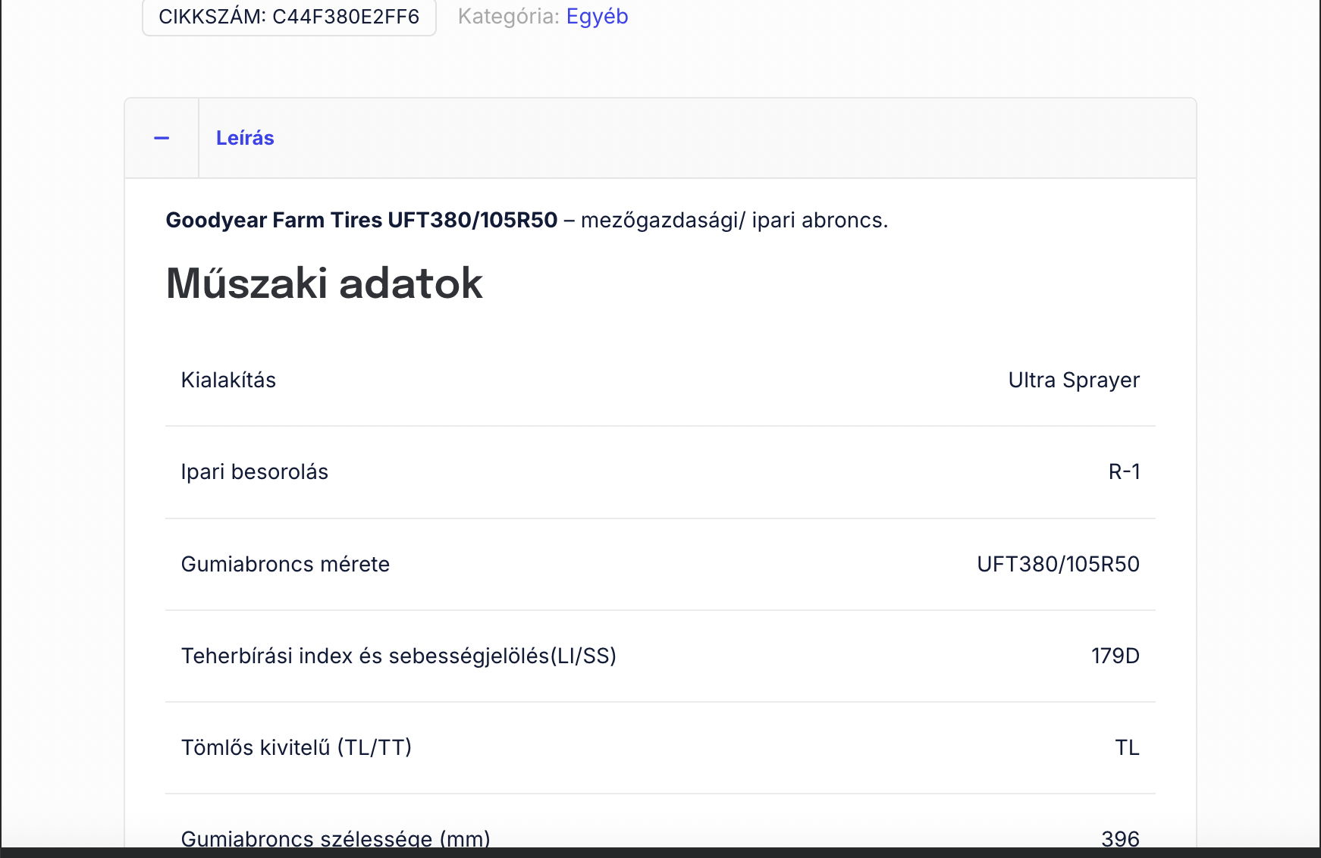1321x858 pixels.
Task: Select the R-1 value
Action: click(1124, 471)
